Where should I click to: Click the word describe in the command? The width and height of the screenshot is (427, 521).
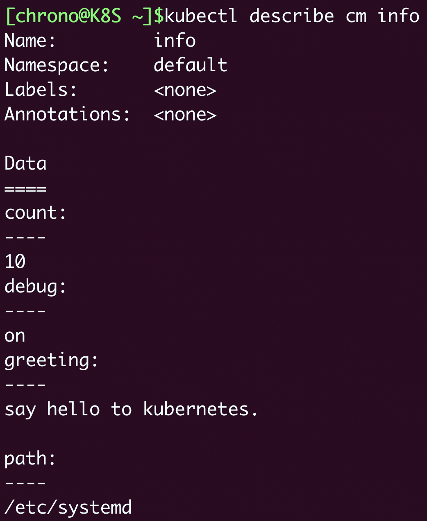tap(291, 16)
